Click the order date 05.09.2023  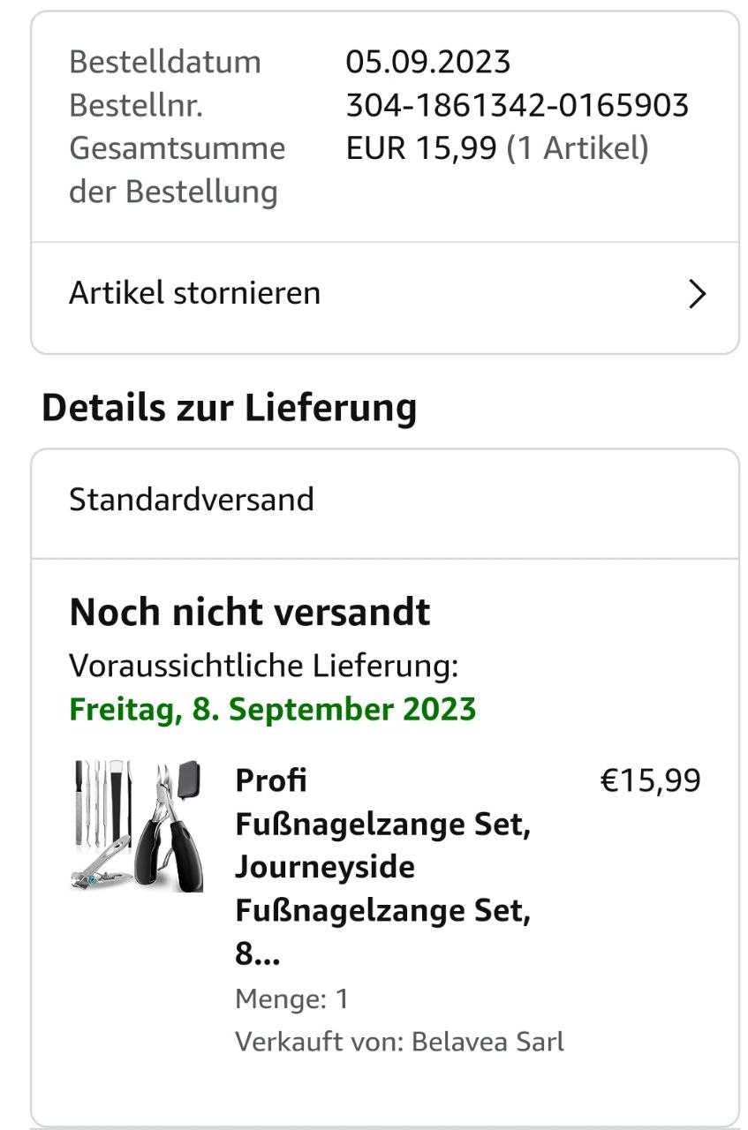click(x=427, y=62)
